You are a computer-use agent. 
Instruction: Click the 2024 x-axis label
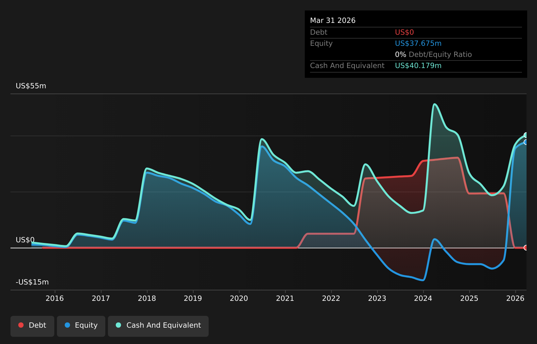pyautogui.click(x=423, y=298)
